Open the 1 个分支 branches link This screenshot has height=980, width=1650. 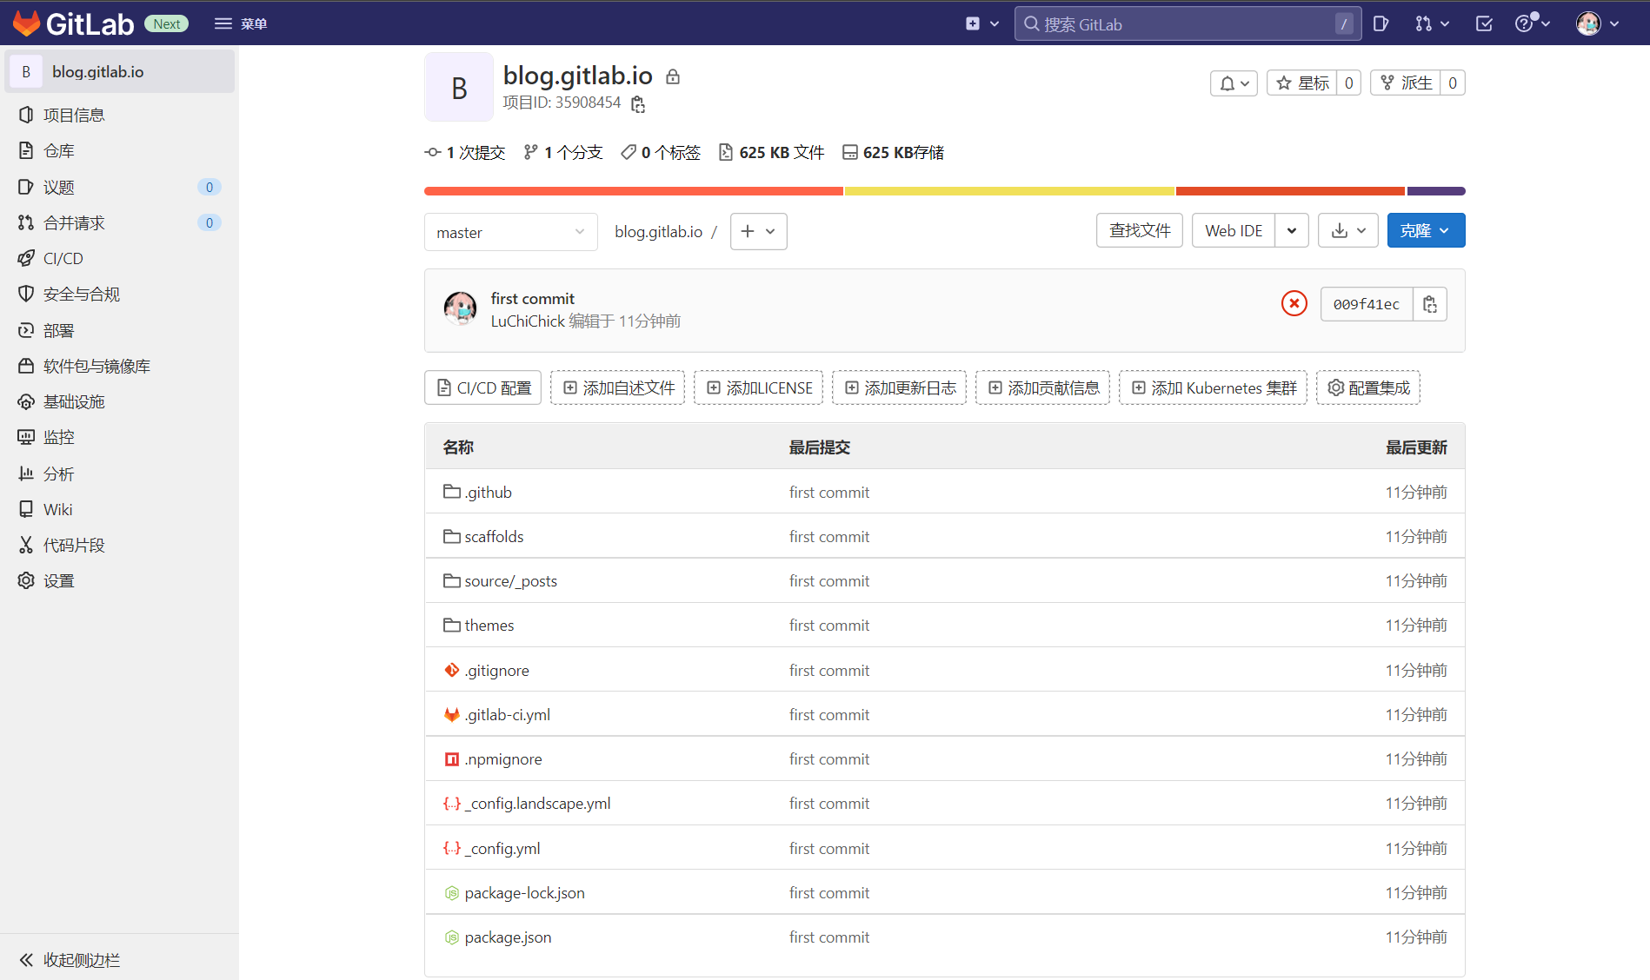pyautogui.click(x=563, y=153)
